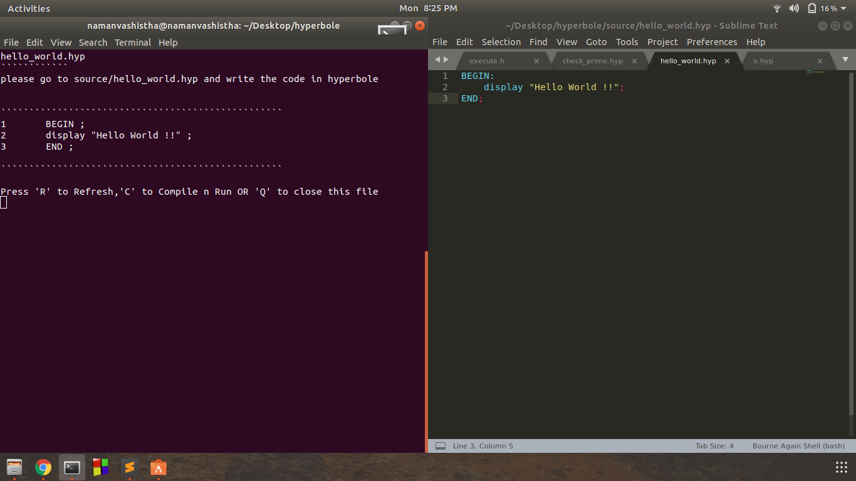Open tab list dropdown arrow in Sublime
856x481 pixels.
click(x=845, y=59)
